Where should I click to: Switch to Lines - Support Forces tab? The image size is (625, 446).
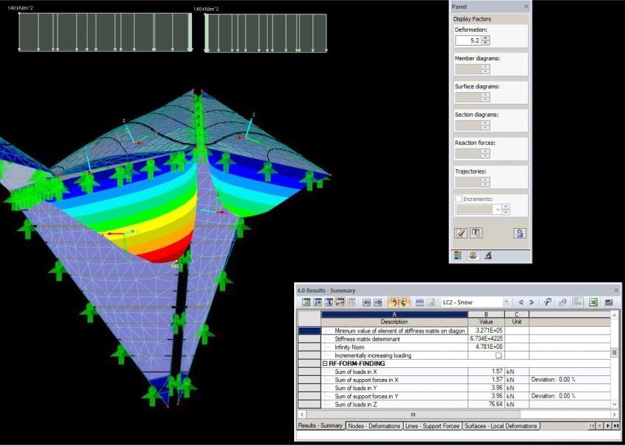432,426
